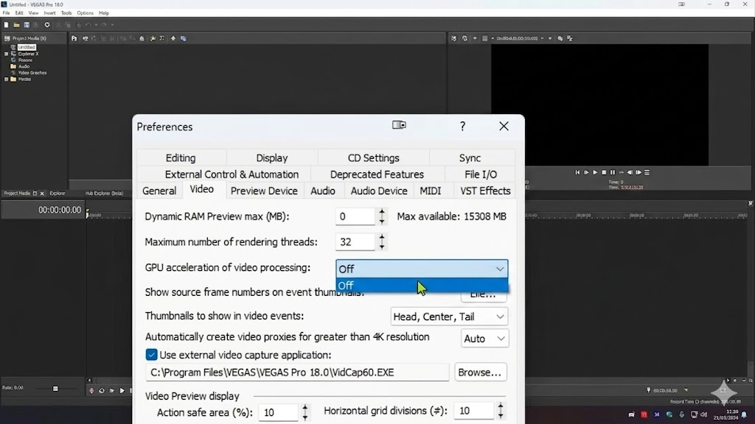
Task: Pause playback in video preview transport
Action: tap(613, 172)
